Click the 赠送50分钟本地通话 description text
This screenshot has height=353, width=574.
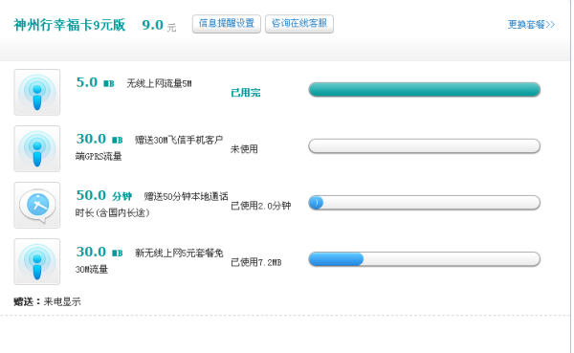pos(186,197)
